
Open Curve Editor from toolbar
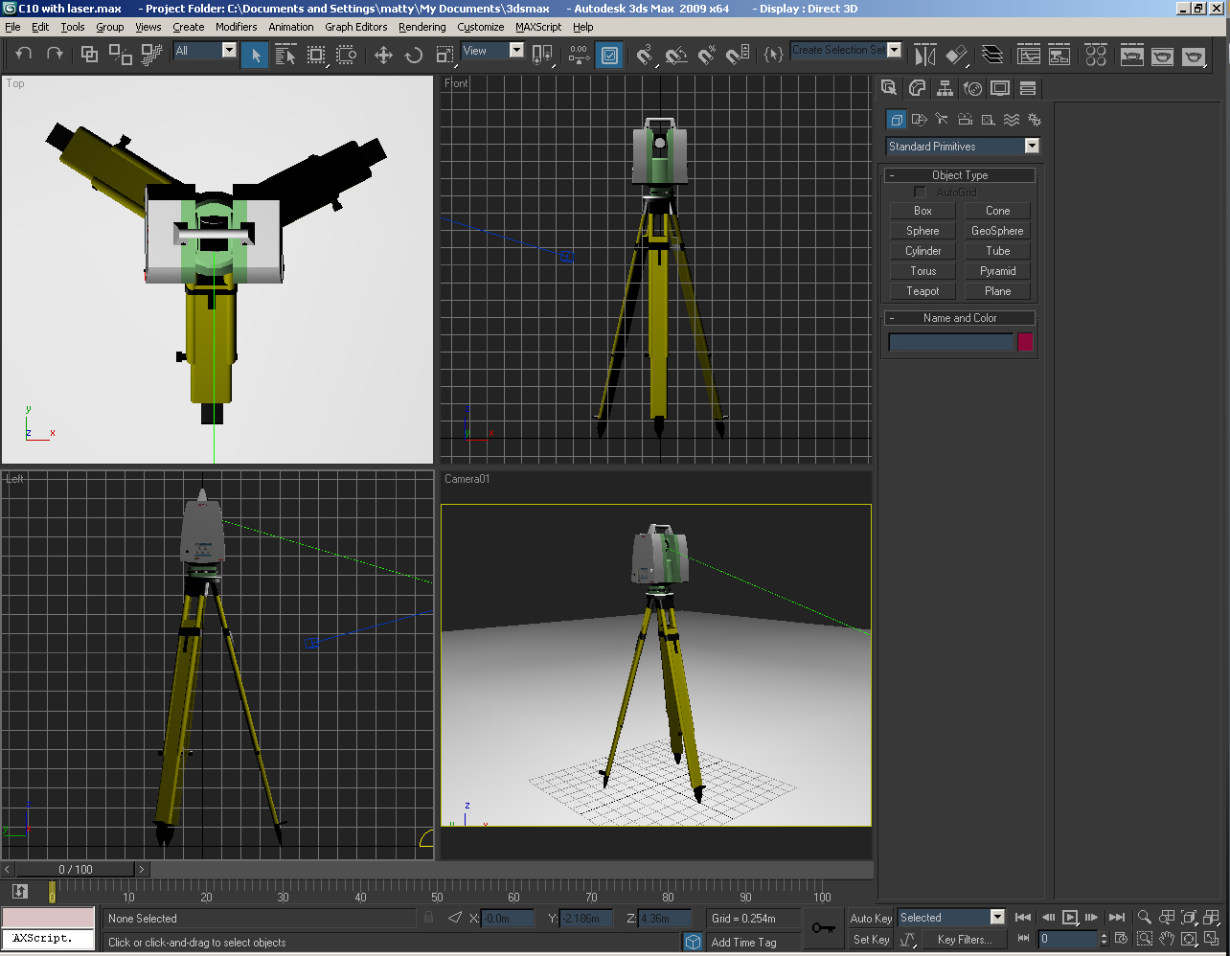(1029, 55)
